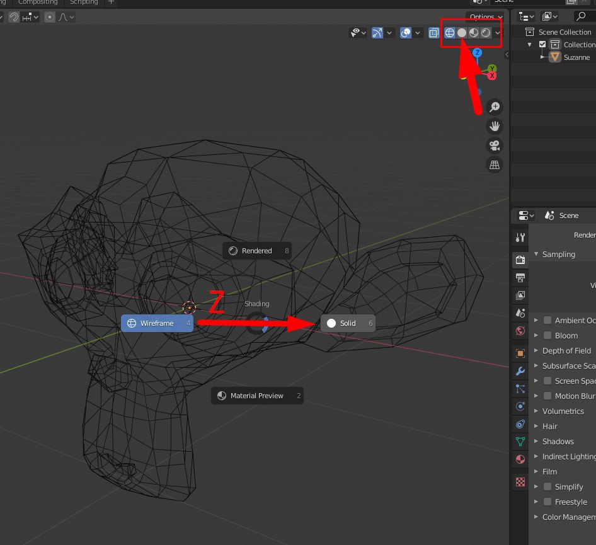This screenshot has width=596, height=545.
Task: Choose Solid in the shading pie menu
Action: [348, 323]
